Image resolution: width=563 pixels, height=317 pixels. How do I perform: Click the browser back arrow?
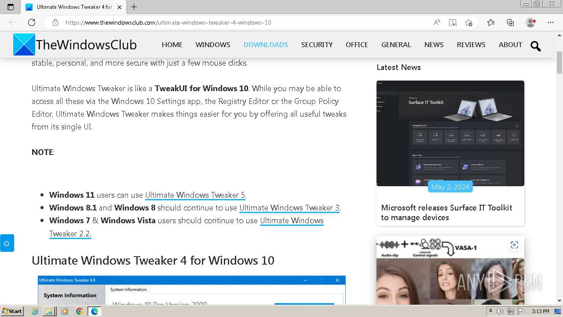(12, 22)
